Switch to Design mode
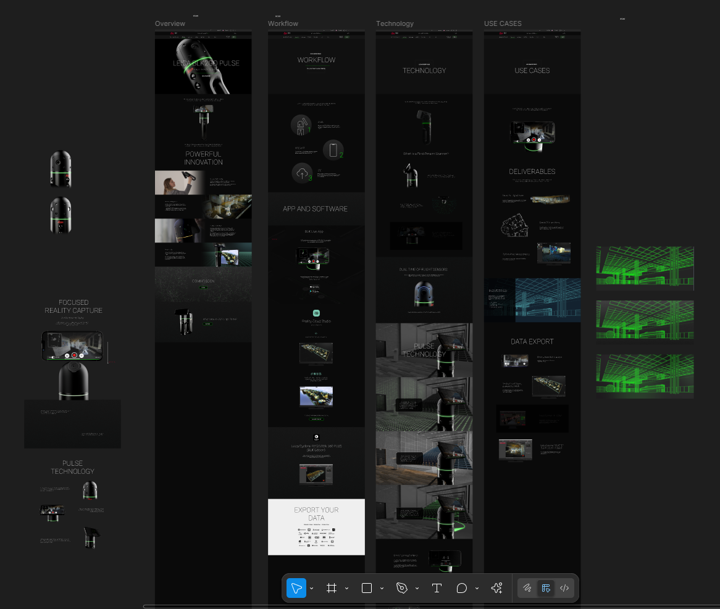This screenshot has height=609, width=720. [546, 588]
